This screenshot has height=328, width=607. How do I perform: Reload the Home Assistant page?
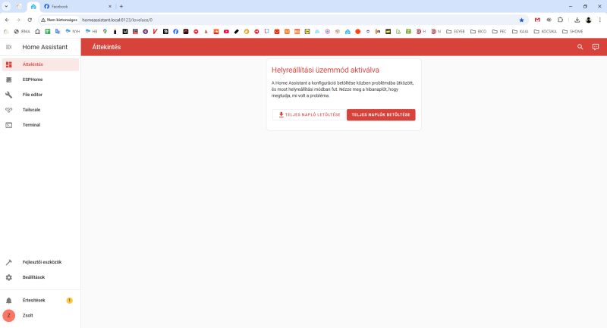[30, 20]
